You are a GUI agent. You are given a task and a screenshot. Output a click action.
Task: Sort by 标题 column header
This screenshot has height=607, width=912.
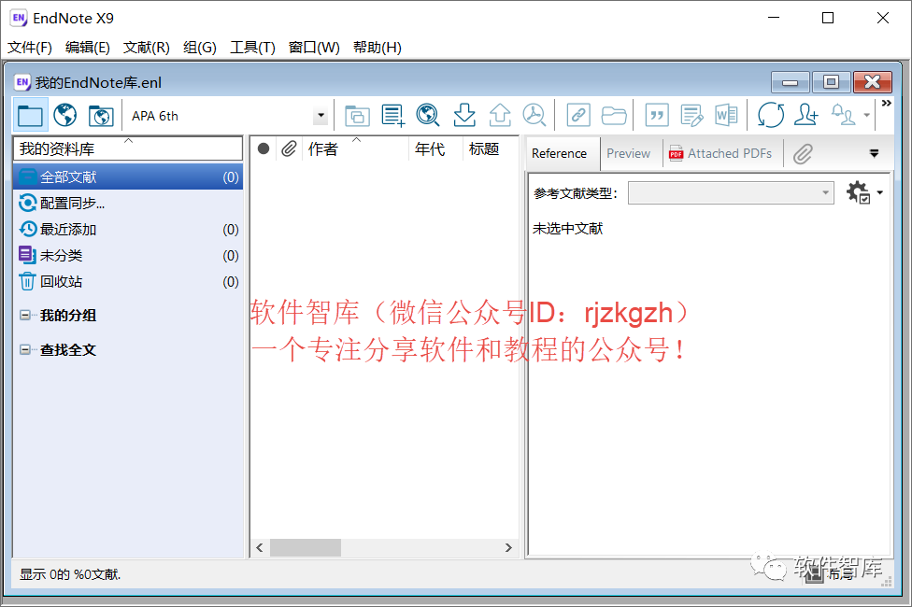point(490,148)
